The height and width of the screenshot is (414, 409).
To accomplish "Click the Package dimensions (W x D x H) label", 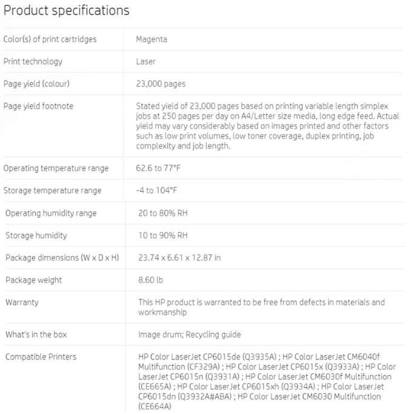I will pyautogui.click(x=62, y=258).
